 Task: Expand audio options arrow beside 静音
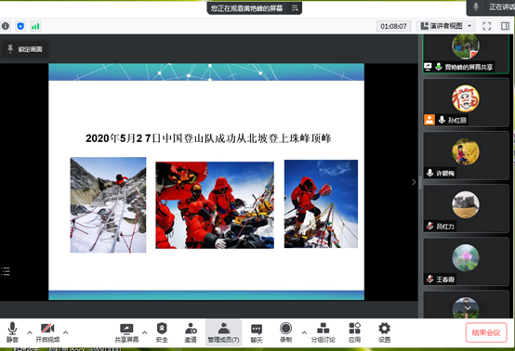coord(30,332)
